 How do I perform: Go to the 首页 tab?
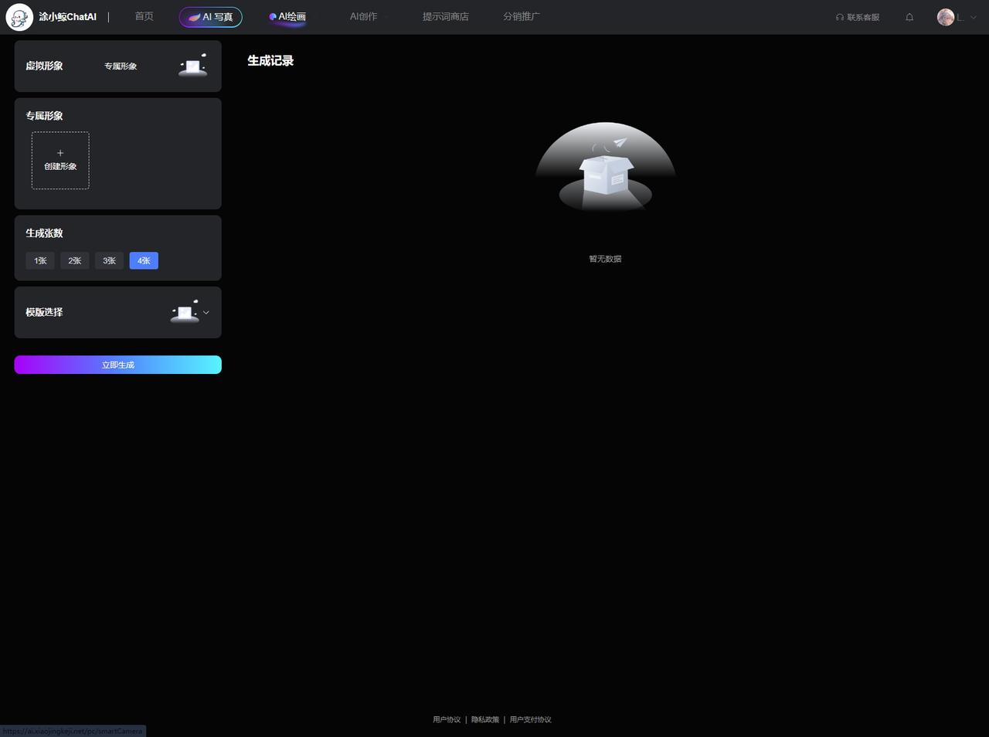144,16
